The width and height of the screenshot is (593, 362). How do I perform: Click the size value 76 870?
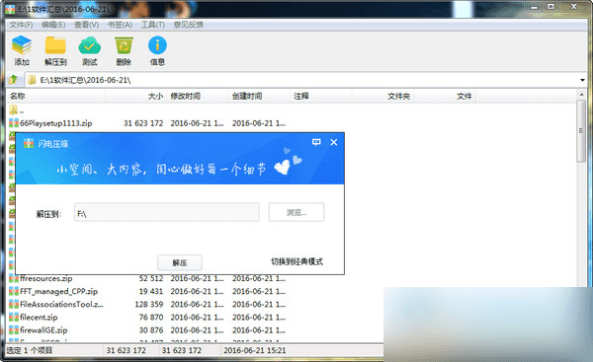click(151, 317)
